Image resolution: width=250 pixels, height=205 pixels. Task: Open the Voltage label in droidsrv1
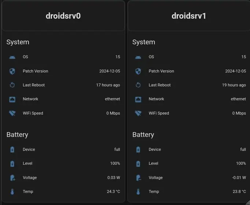pos(156,178)
